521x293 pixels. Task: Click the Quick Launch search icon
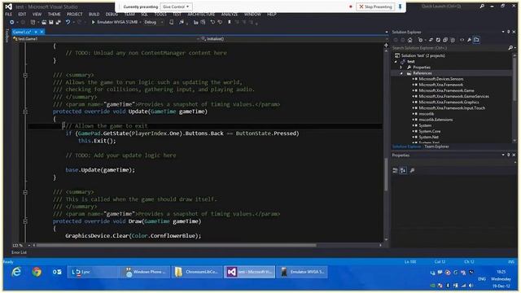[482, 7]
